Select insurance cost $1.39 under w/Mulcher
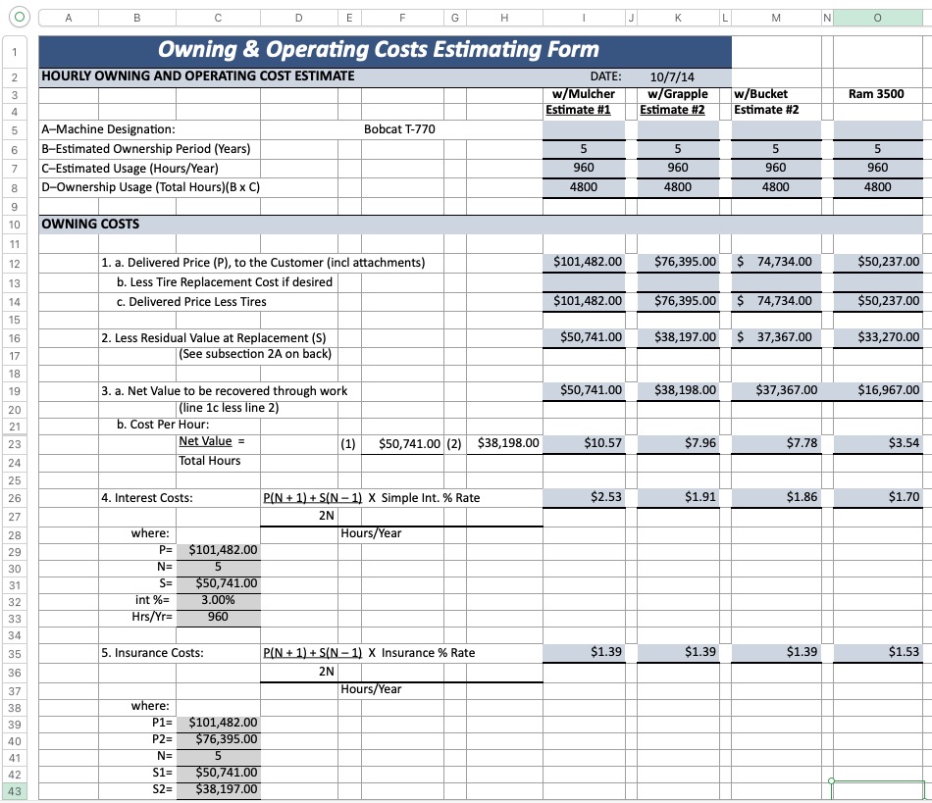The width and height of the screenshot is (932, 803). click(x=584, y=652)
